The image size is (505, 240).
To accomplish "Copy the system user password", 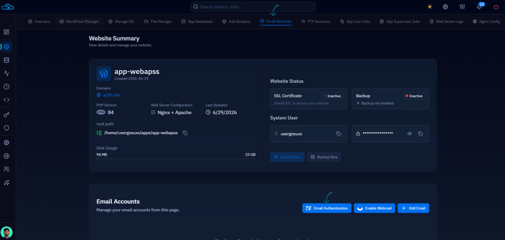I will [420, 134].
